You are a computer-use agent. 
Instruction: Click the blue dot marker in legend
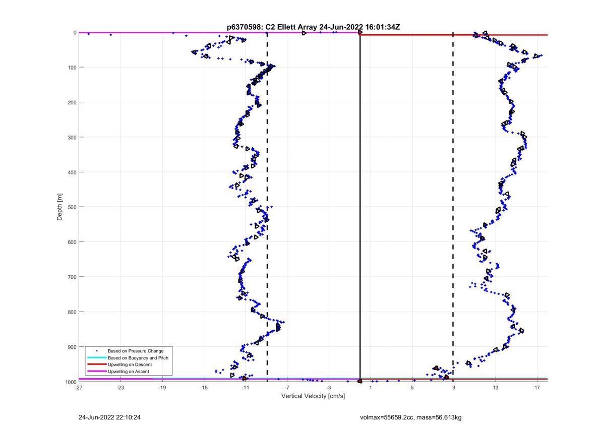[96, 351]
